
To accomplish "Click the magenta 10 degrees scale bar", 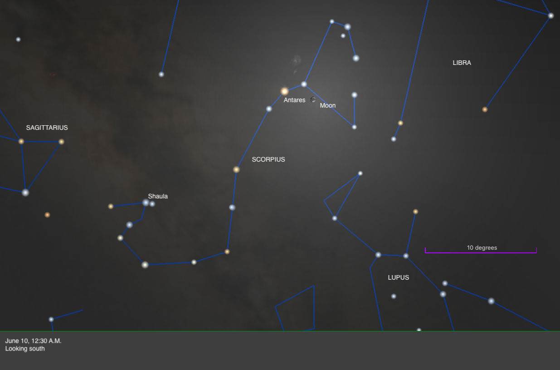I will [481, 249].
